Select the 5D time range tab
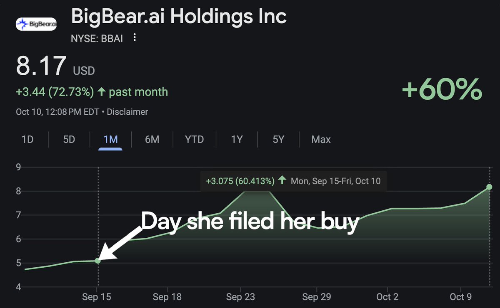This screenshot has height=308, width=500. coord(69,139)
